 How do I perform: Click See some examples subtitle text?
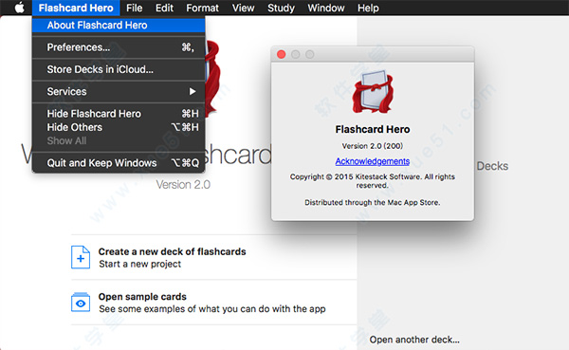click(212, 309)
